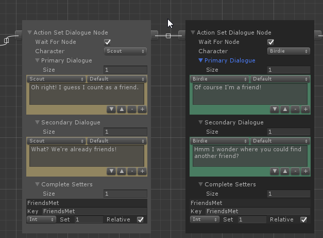Uncheck Relative in the Birdie node's setter
Image resolution: width=323 pixels, height=238 pixels.
pos(303,219)
